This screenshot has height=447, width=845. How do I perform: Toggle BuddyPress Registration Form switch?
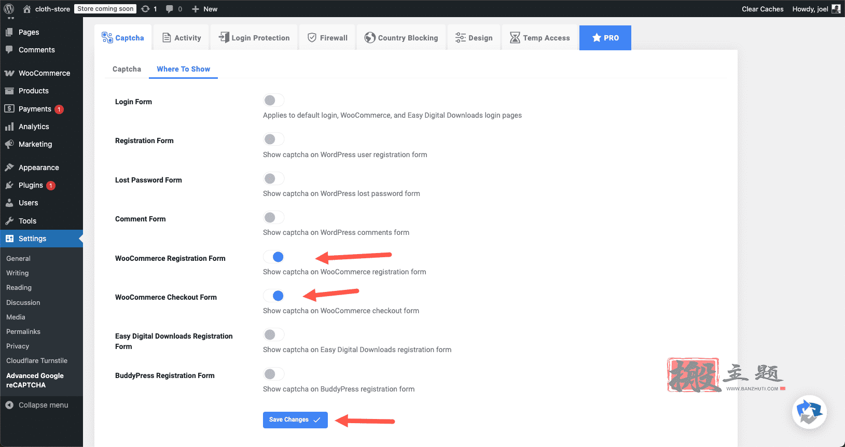[273, 374]
